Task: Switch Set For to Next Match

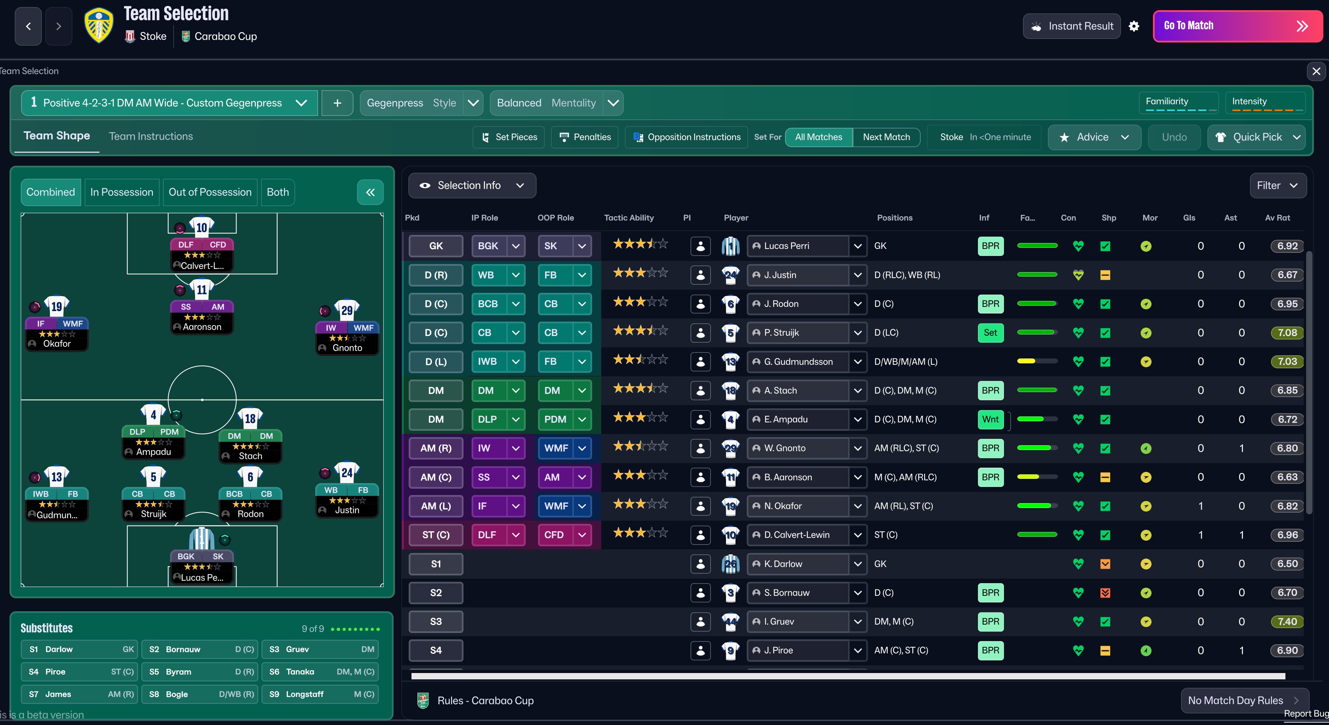Action: (886, 137)
